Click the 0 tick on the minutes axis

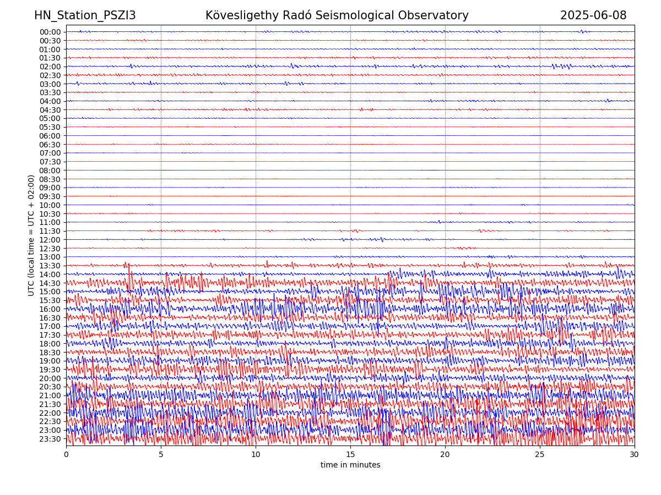66,455
